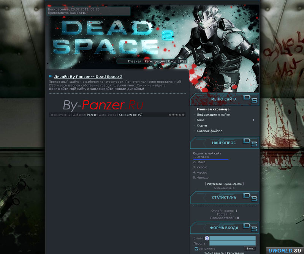Click the 'Гостей: 1' statistic
Viewport: 304px width, 254px height.
click(x=224, y=214)
